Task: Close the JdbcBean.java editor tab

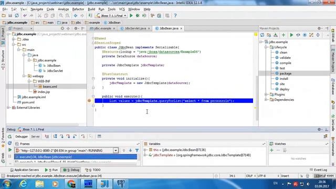Action: point(181,28)
